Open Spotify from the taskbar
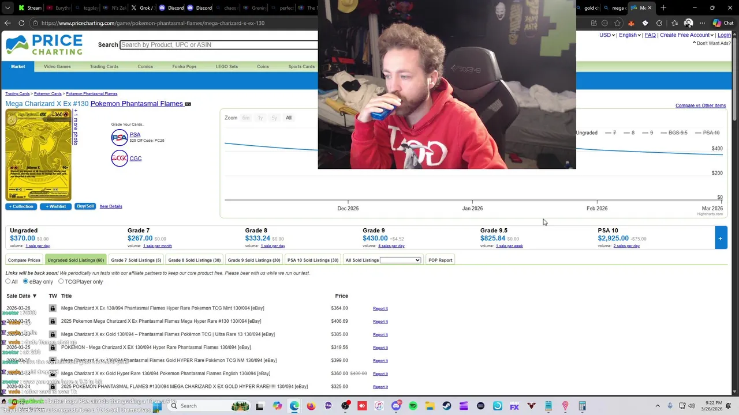Screen dimensions: 739x415 [413, 406]
